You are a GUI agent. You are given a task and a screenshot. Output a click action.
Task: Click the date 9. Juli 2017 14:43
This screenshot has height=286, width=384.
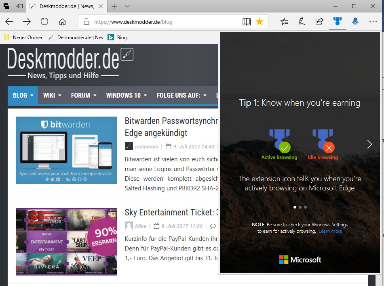coord(194,147)
